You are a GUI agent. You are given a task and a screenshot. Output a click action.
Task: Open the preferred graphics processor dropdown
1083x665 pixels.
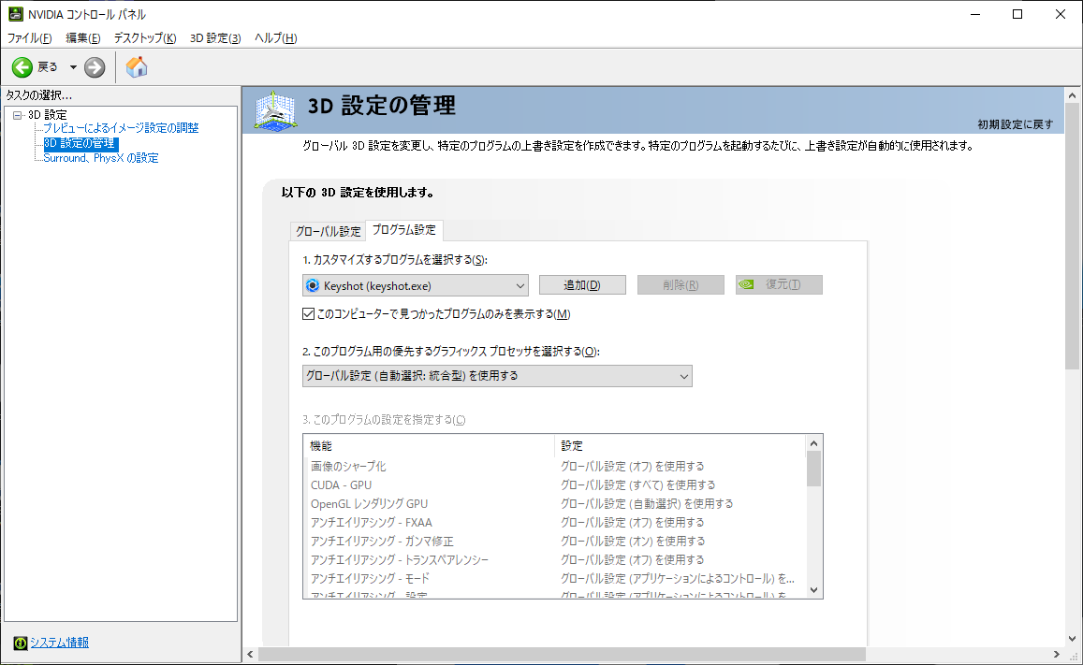coord(497,376)
